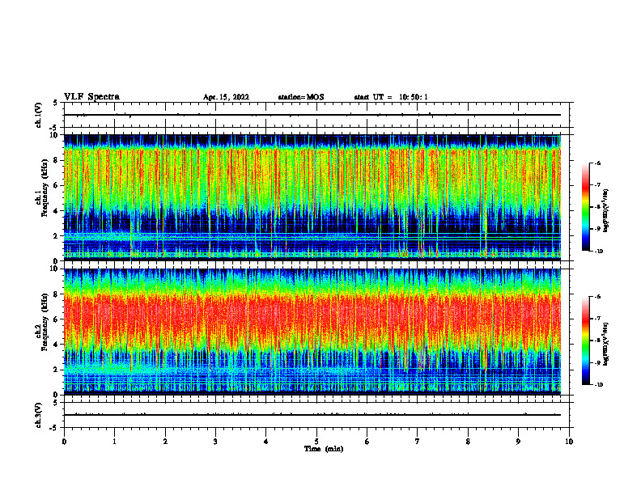
Task: Click time axis tick label "0"
Action: click(64, 442)
